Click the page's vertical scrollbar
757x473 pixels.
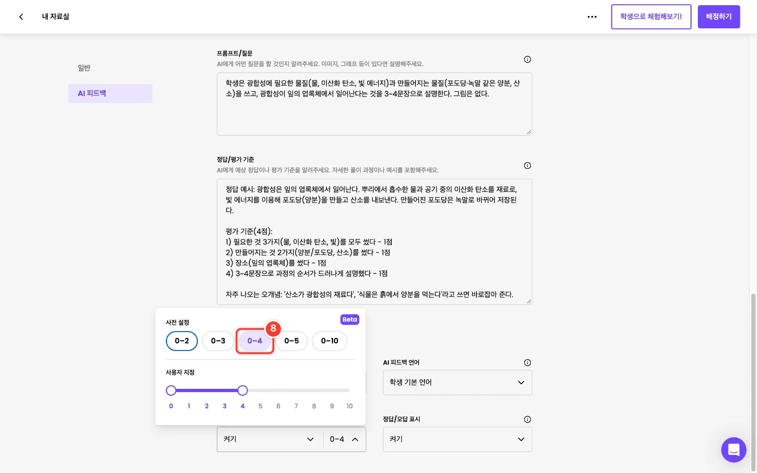tap(753, 382)
